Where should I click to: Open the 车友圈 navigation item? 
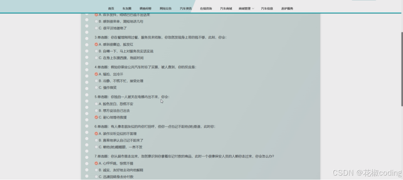point(127,8)
